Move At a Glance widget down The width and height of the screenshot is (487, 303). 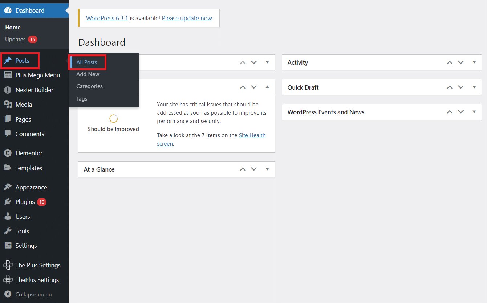point(254,169)
